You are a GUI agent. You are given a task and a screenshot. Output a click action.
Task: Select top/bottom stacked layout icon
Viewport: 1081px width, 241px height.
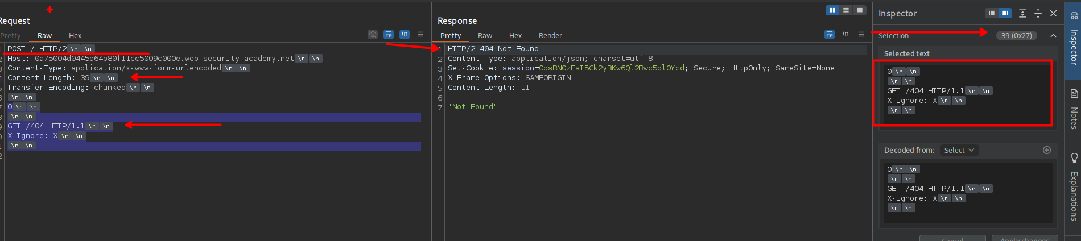point(846,10)
